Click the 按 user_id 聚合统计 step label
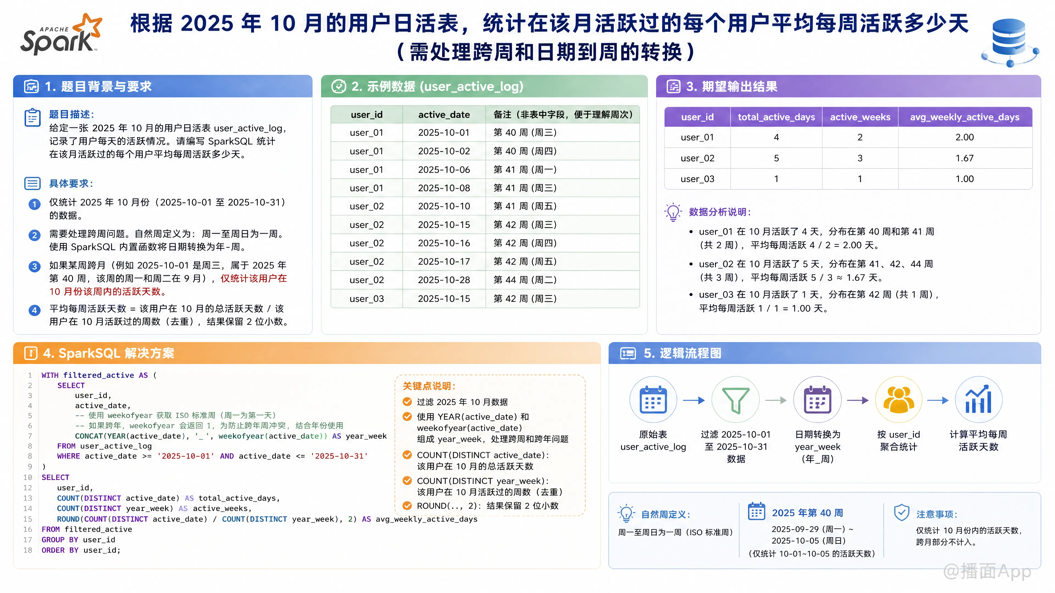The image size is (1055, 593). (899, 441)
